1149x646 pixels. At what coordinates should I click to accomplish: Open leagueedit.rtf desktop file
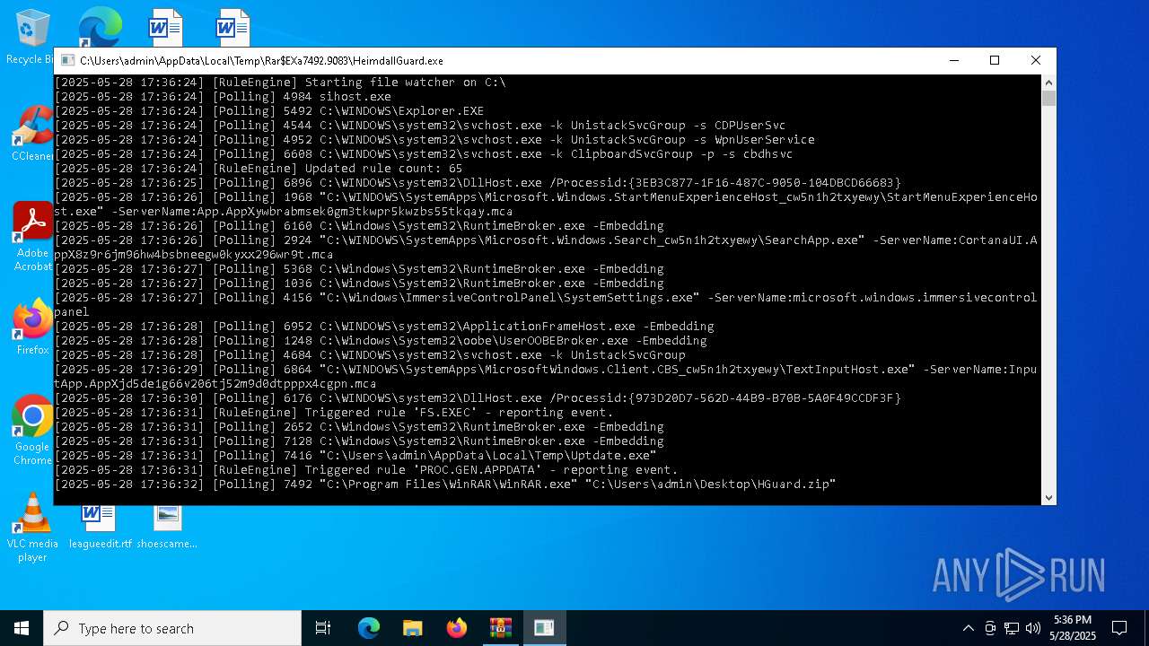click(100, 528)
